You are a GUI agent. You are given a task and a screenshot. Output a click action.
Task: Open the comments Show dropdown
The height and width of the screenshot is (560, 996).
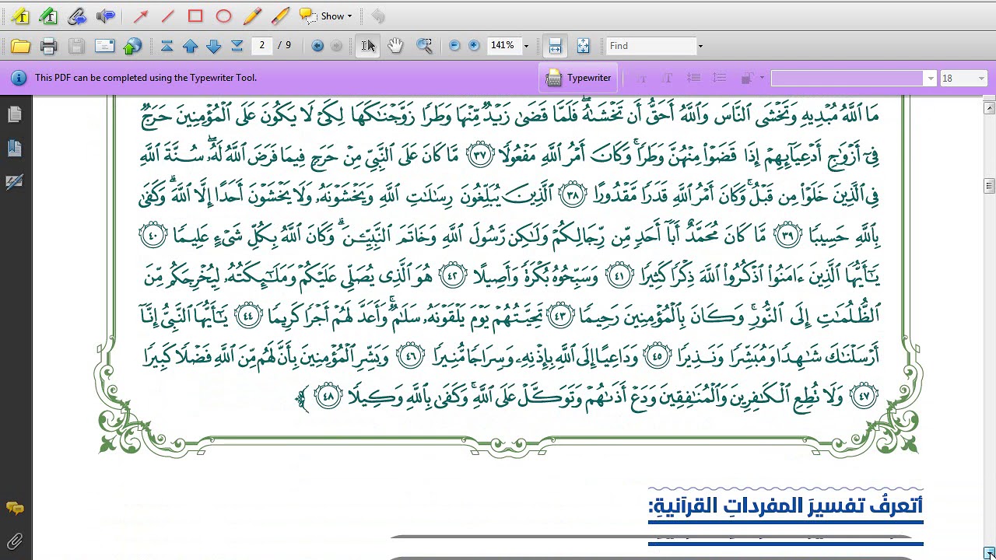click(327, 16)
